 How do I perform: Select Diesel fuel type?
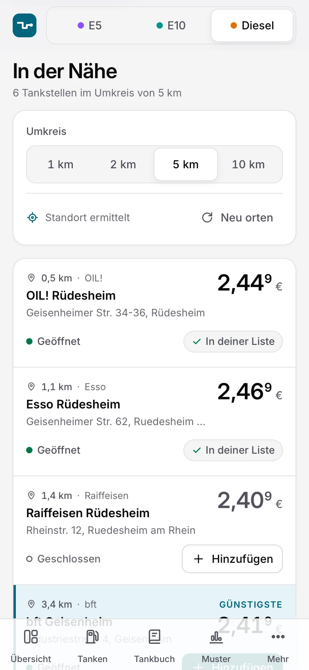[252, 25]
